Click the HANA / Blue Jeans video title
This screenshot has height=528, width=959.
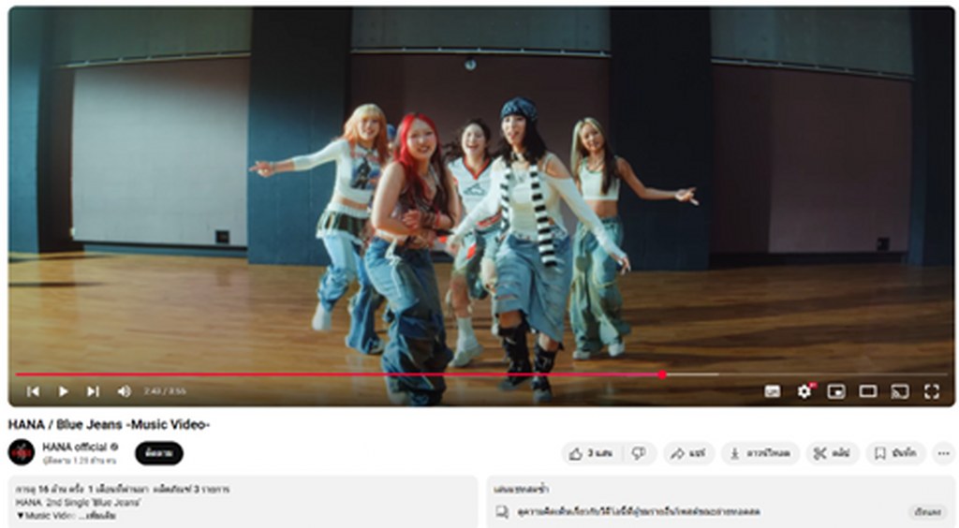point(109,425)
